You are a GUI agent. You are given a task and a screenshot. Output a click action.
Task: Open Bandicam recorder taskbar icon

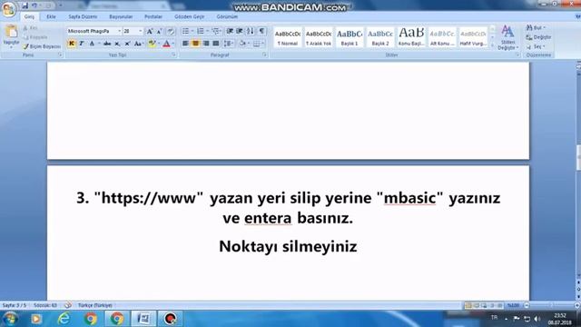[170, 319]
